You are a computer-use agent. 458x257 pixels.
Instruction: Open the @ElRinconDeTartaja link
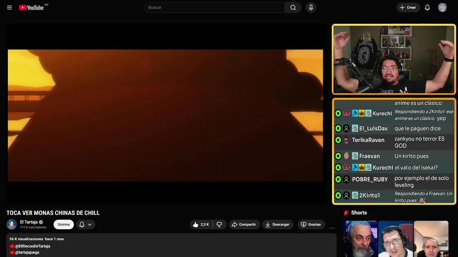tap(33, 246)
